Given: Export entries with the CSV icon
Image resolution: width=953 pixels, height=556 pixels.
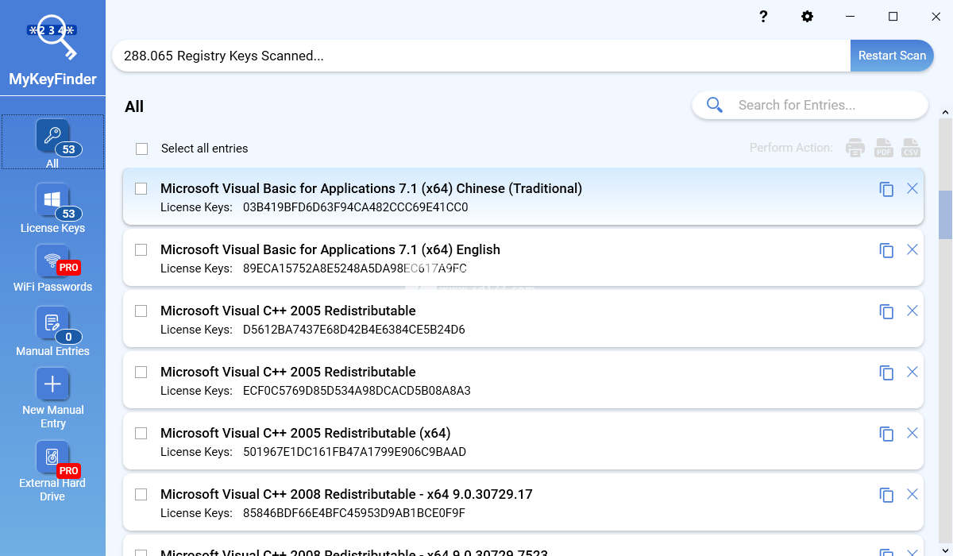Looking at the screenshot, I should coord(911,147).
